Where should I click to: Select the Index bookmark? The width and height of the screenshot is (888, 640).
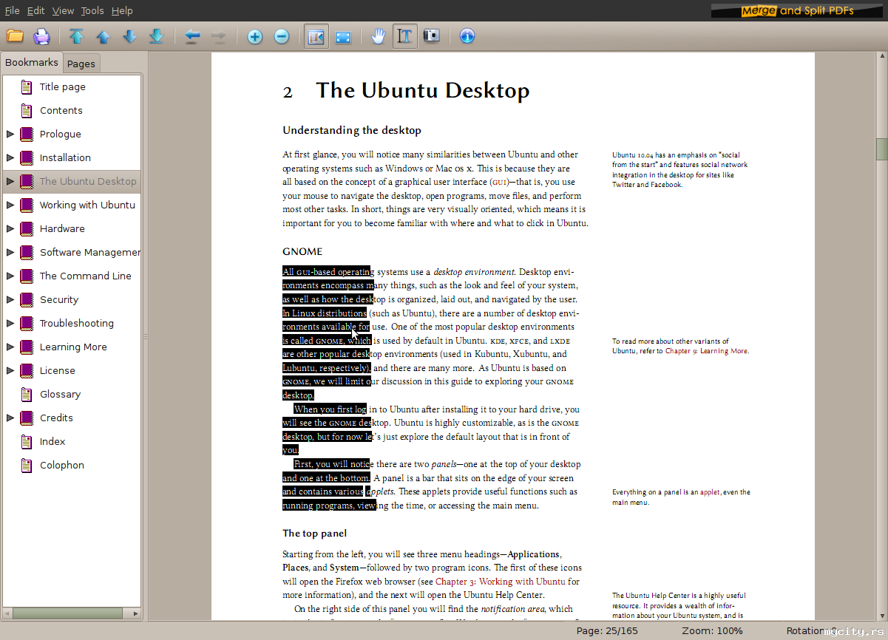(52, 441)
